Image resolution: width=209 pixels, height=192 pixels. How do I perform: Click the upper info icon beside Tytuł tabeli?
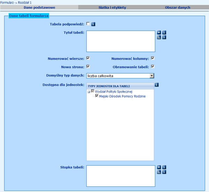pyautogui.click(x=164, y=33)
